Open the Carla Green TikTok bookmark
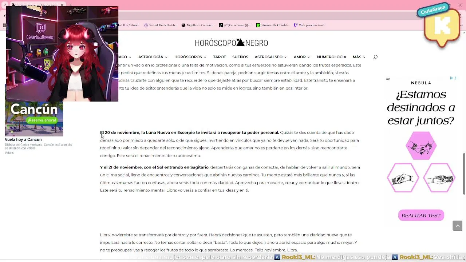466x262 pixels. [x=236, y=25]
